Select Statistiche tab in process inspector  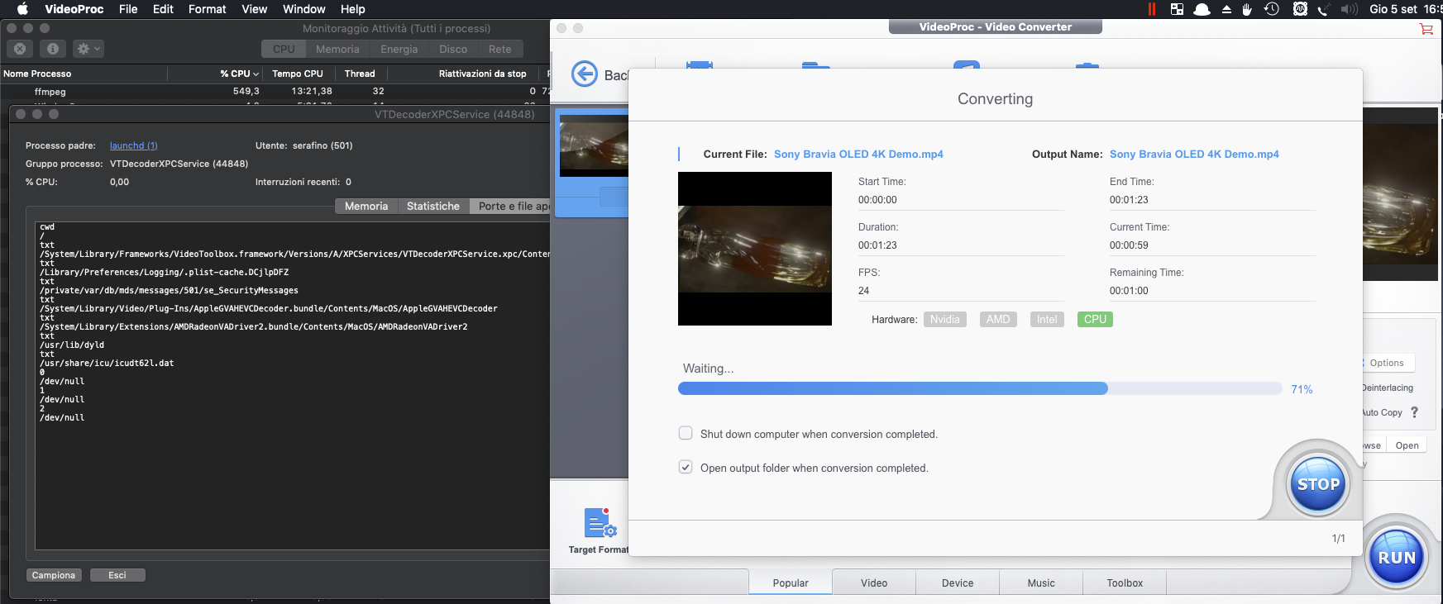(x=433, y=207)
